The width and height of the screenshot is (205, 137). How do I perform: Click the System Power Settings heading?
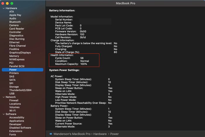(x=64, y=70)
